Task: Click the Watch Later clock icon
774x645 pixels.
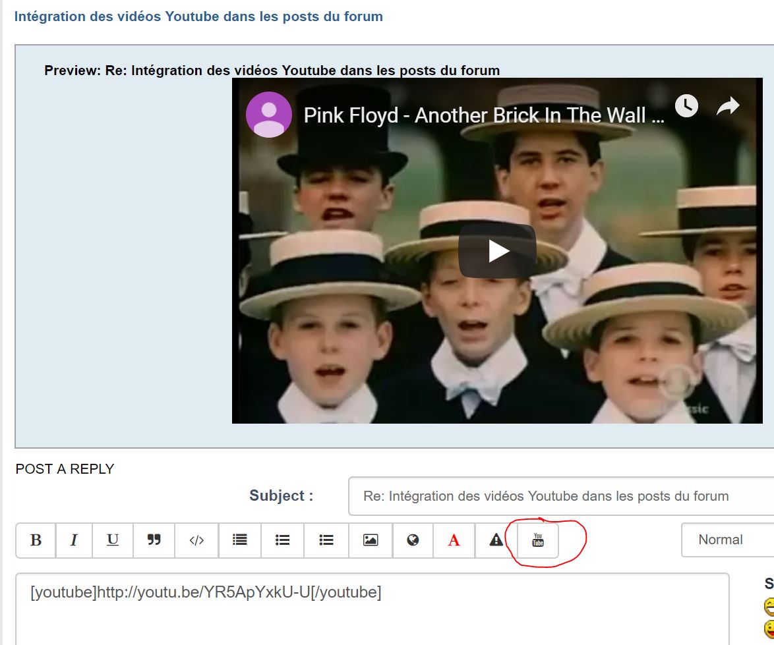Action: click(686, 105)
